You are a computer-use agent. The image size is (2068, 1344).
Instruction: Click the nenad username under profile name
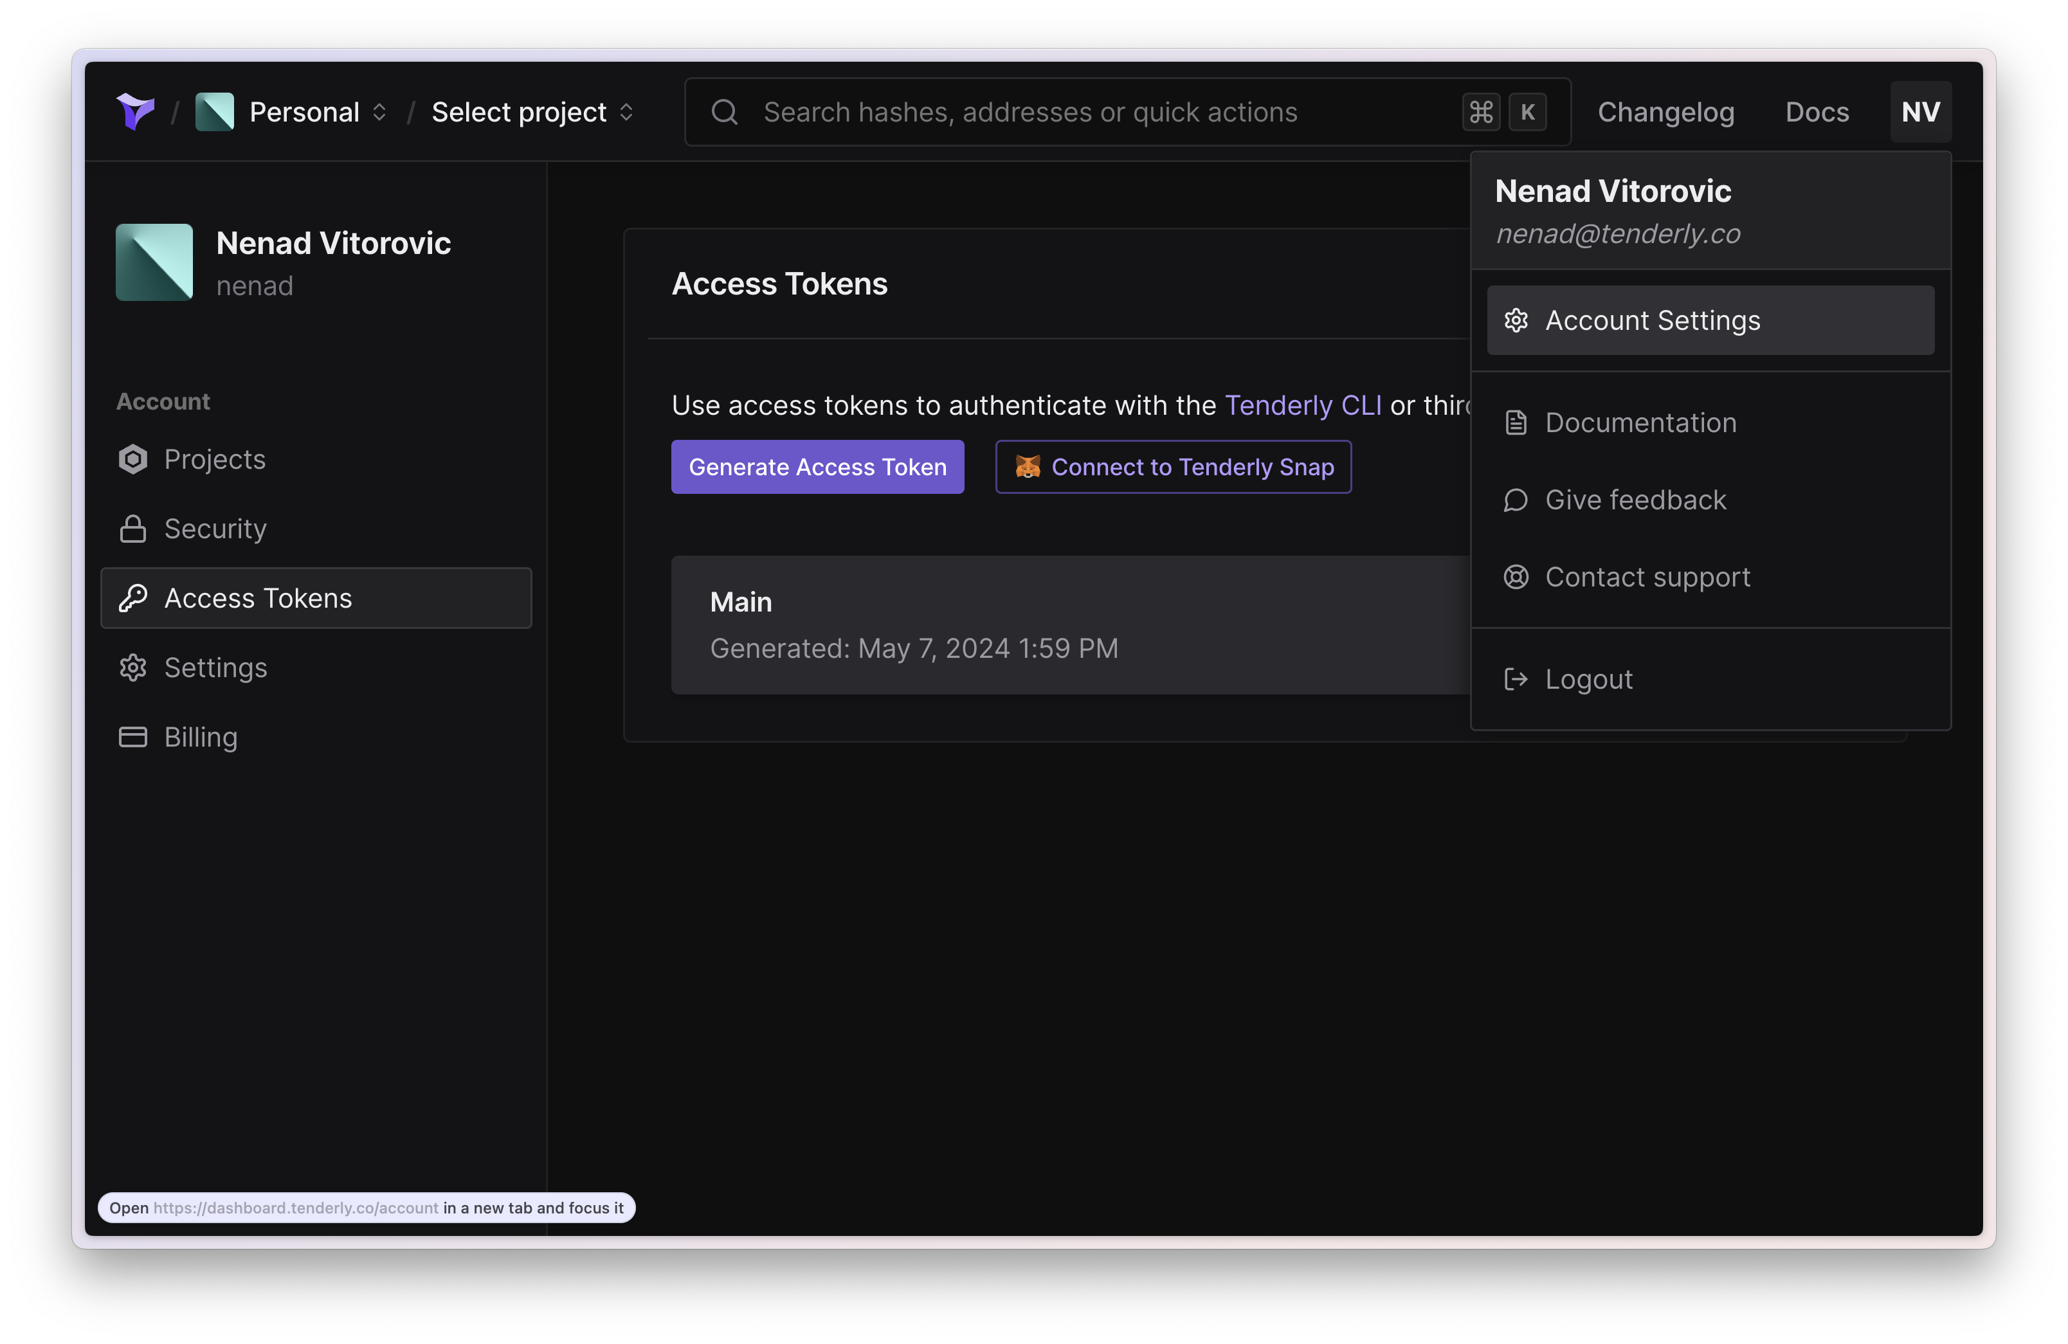click(255, 286)
